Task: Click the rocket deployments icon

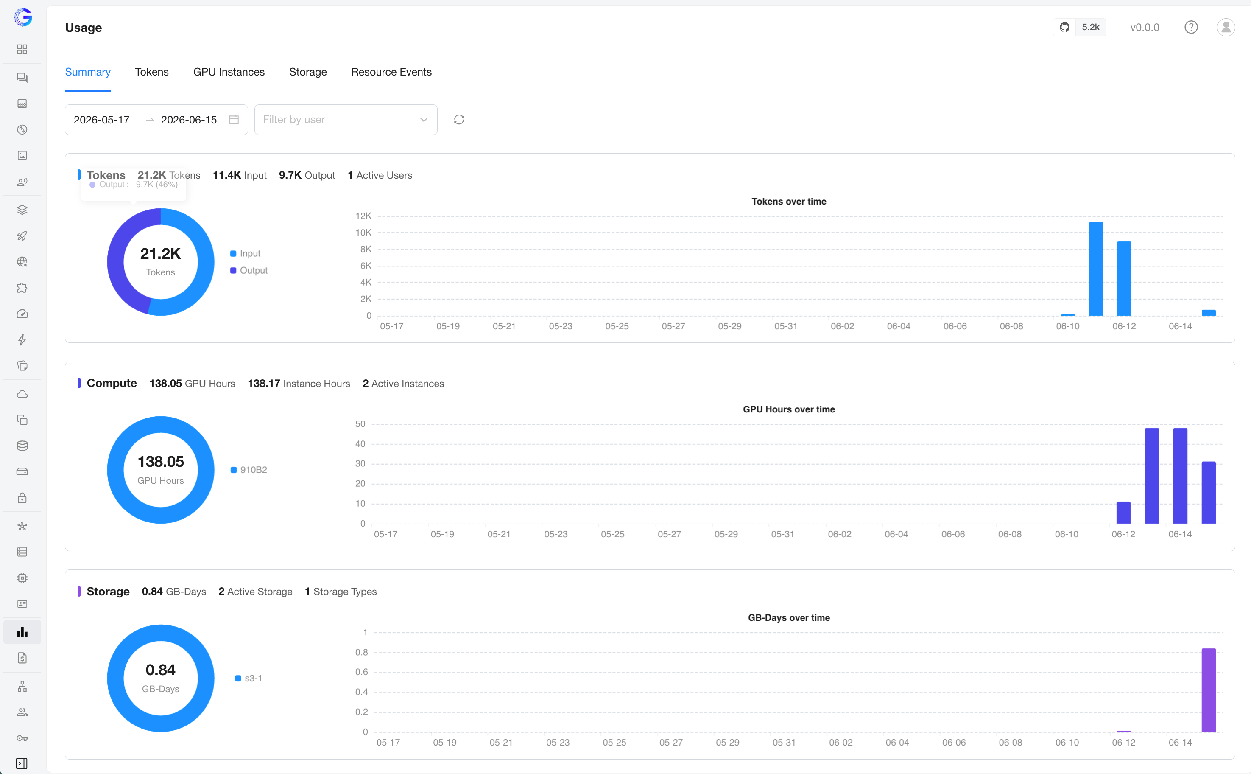Action: click(x=22, y=236)
